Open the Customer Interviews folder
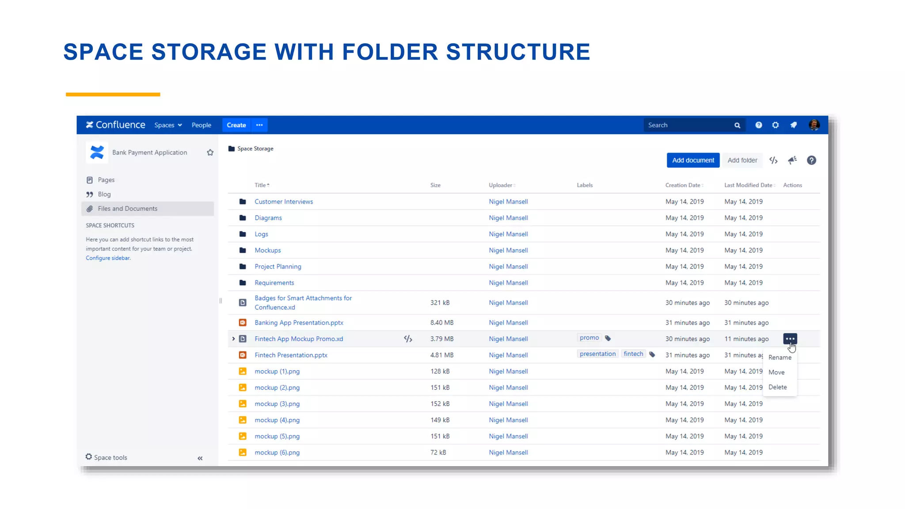 284,201
